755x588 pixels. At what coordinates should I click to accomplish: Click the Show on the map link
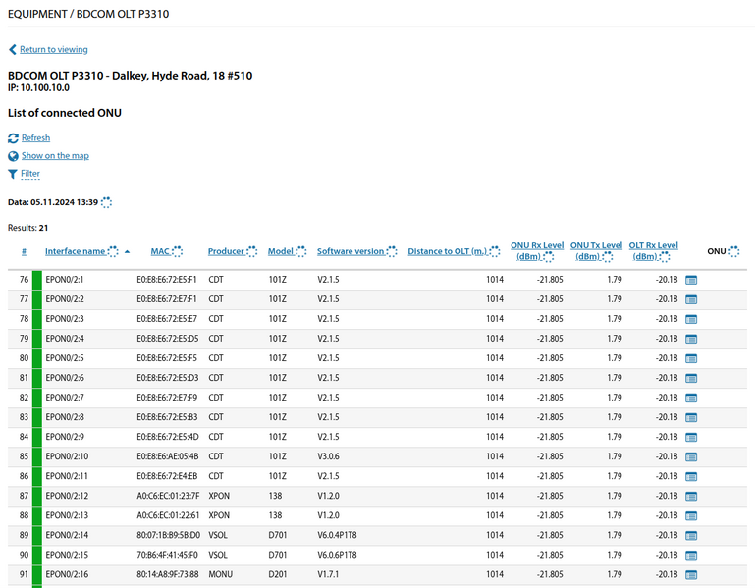(x=55, y=156)
